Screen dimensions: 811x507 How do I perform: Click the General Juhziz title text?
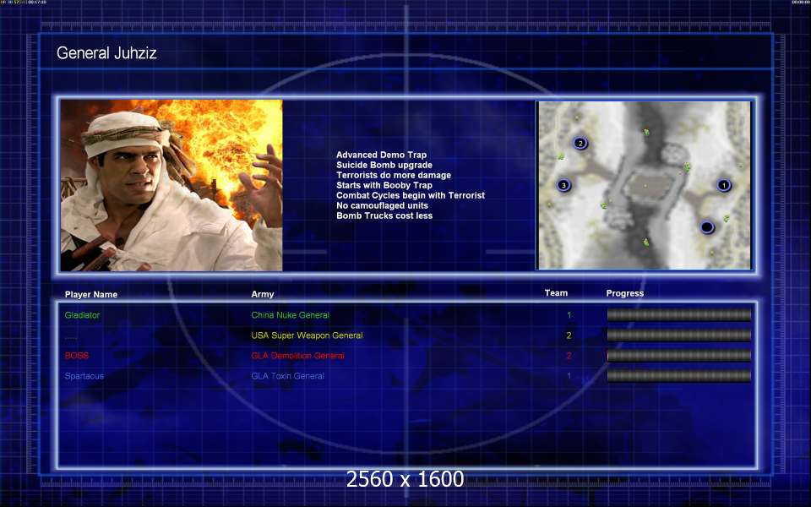tap(106, 52)
